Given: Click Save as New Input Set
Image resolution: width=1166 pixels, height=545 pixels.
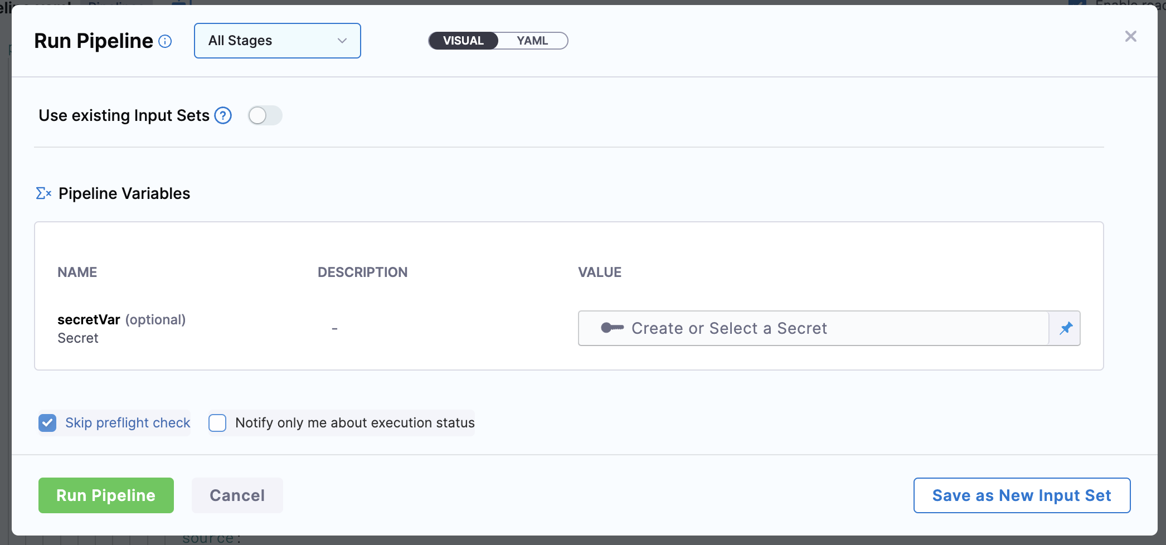Looking at the screenshot, I should coord(1022,495).
